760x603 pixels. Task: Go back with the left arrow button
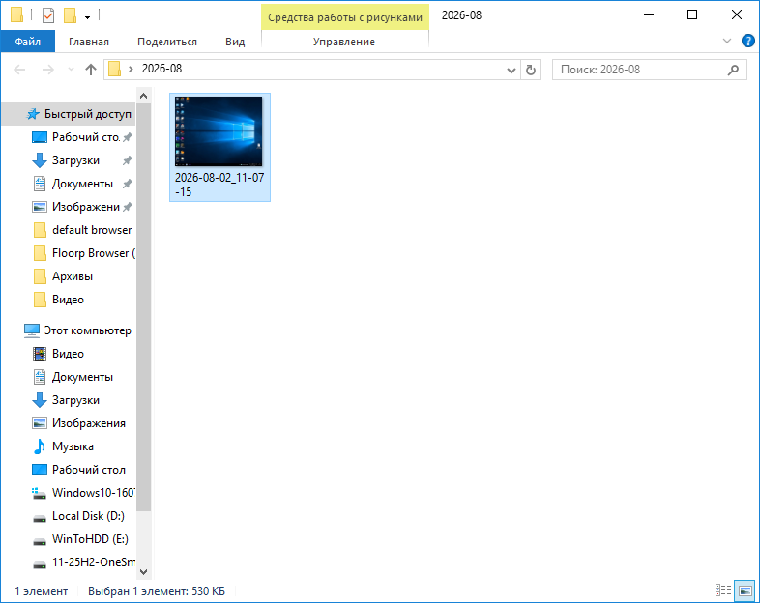click(20, 70)
